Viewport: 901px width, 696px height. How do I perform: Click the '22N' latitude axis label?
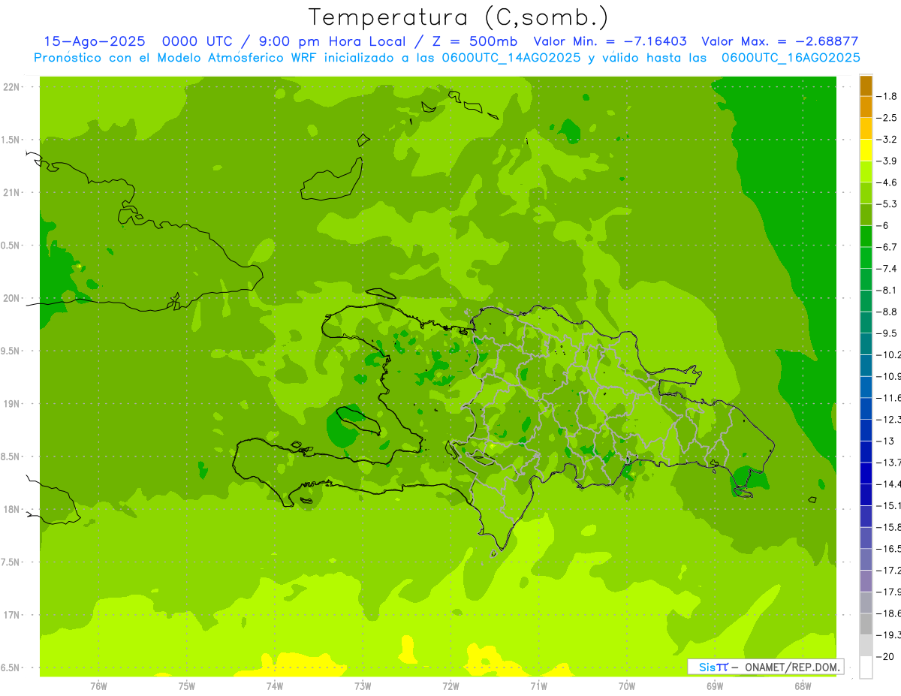point(11,87)
